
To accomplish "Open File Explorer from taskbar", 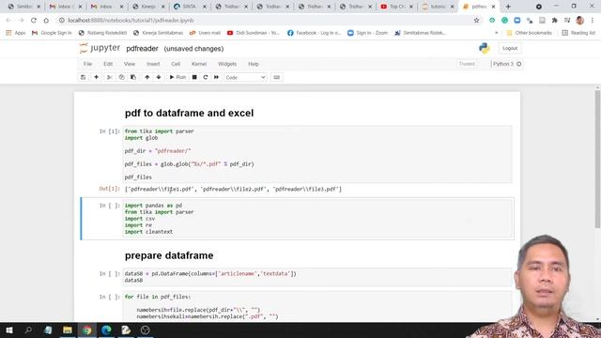I will [68, 330].
